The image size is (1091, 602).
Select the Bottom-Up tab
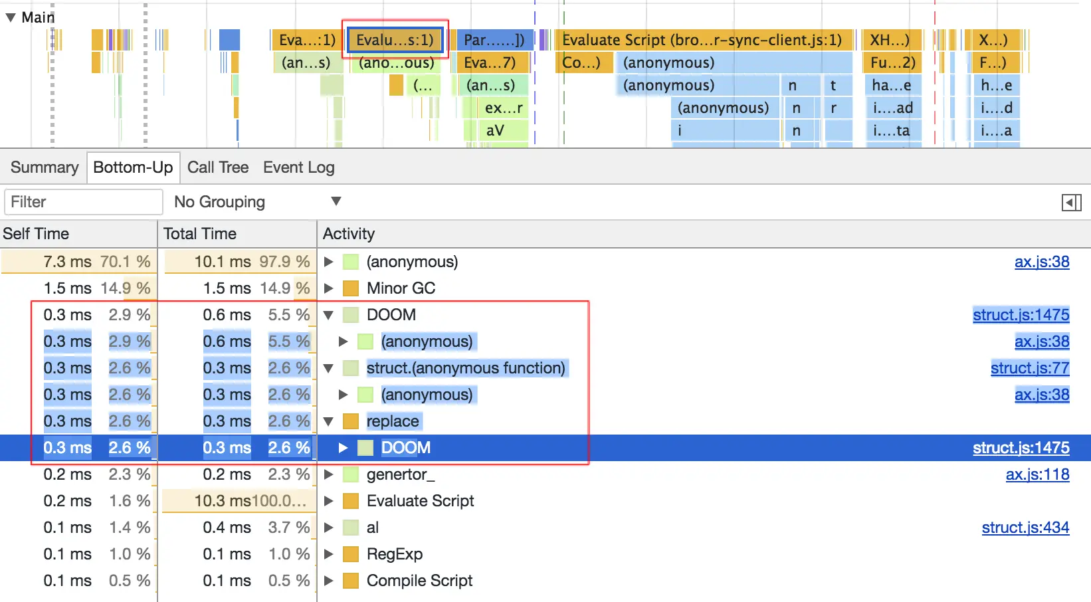point(133,167)
